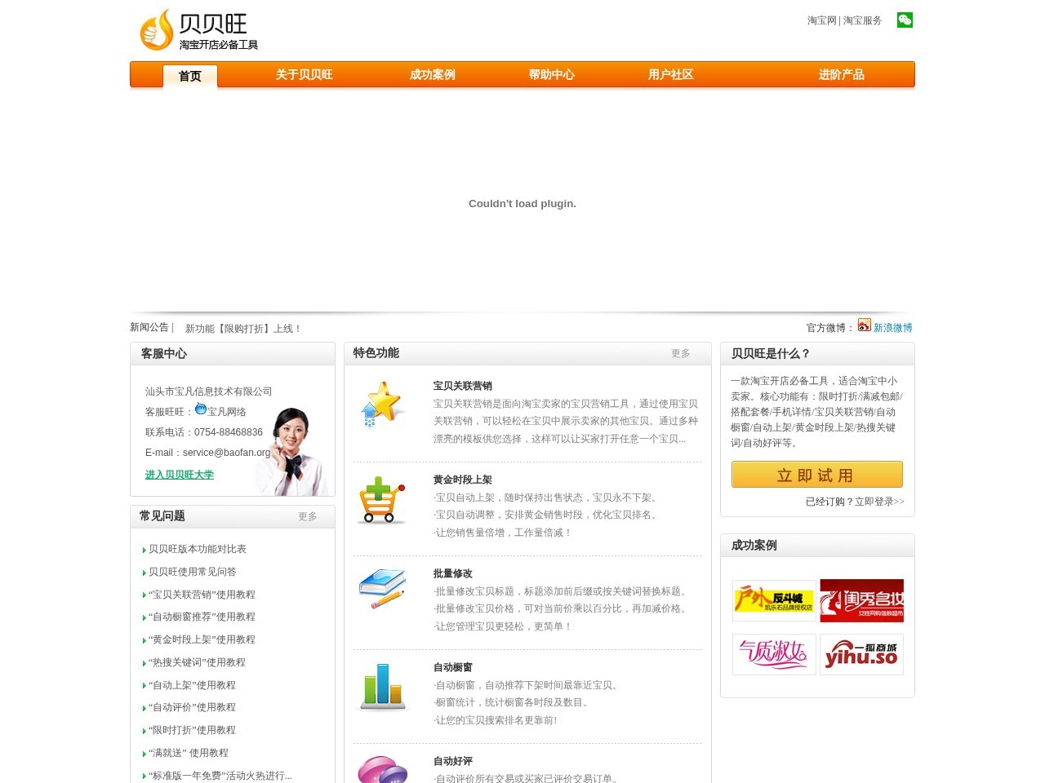Go to 帮助中心 in the navigation
The height and width of the screenshot is (783, 1045).
click(551, 74)
